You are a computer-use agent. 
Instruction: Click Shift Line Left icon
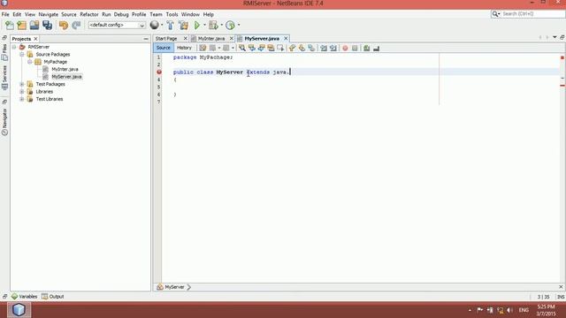324,48
